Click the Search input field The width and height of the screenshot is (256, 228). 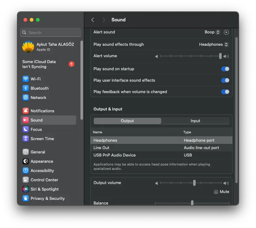pyautogui.click(x=51, y=32)
